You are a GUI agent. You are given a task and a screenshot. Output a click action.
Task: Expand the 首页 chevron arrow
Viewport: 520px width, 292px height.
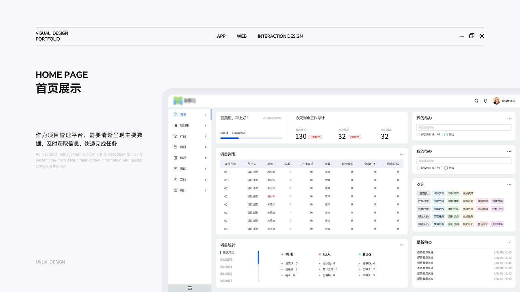pos(205,115)
